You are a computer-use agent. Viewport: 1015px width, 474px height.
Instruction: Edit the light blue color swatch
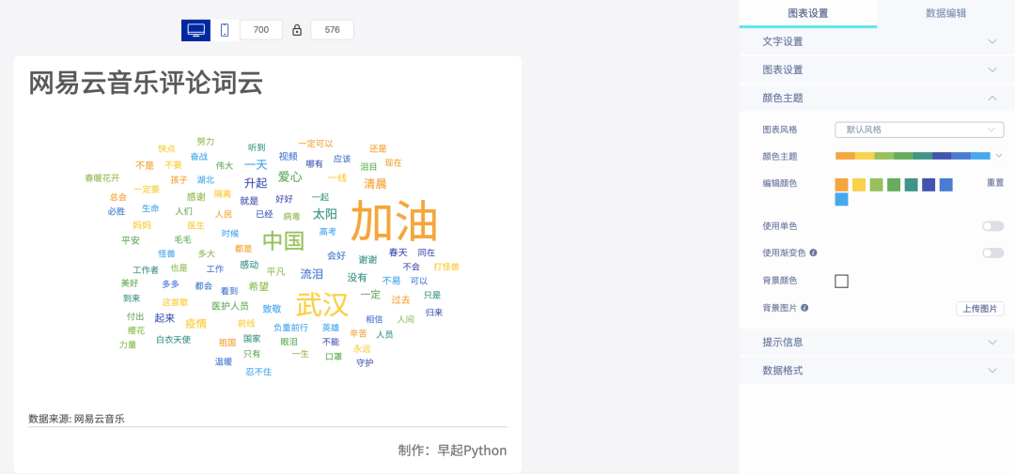[841, 199]
